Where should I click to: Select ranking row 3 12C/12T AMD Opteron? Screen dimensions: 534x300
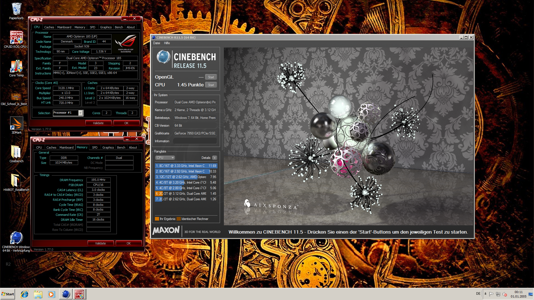[186, 177]
